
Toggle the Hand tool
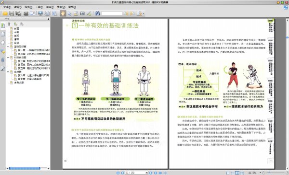tap(63, 13)
